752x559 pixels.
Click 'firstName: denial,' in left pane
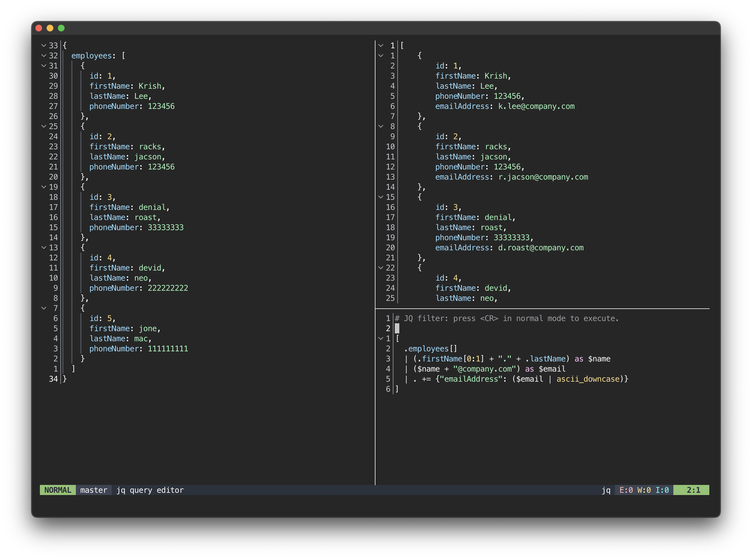click(x=129, y=207)
